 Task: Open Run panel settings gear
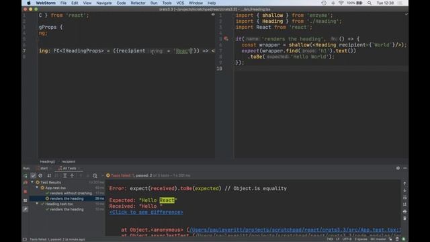[398, 168]
